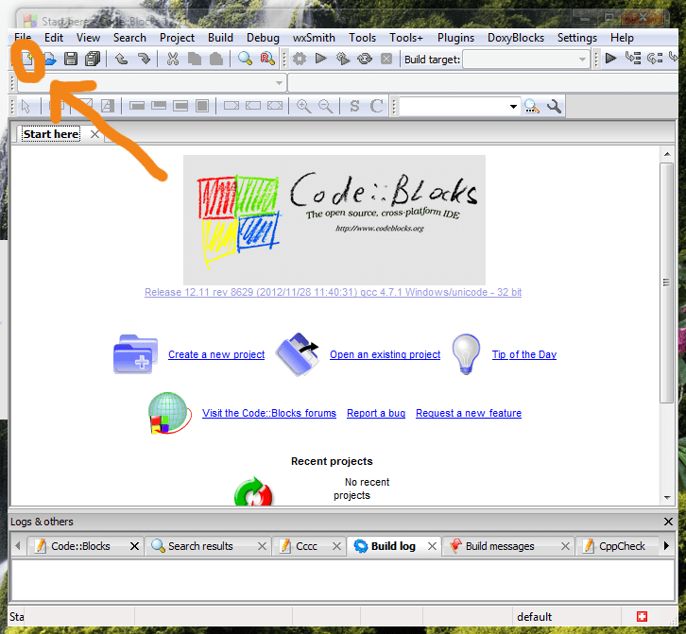Screen dimensions: 686x634
Task: Click the zoom in magnifier plus icon
Action: [303, 106]
